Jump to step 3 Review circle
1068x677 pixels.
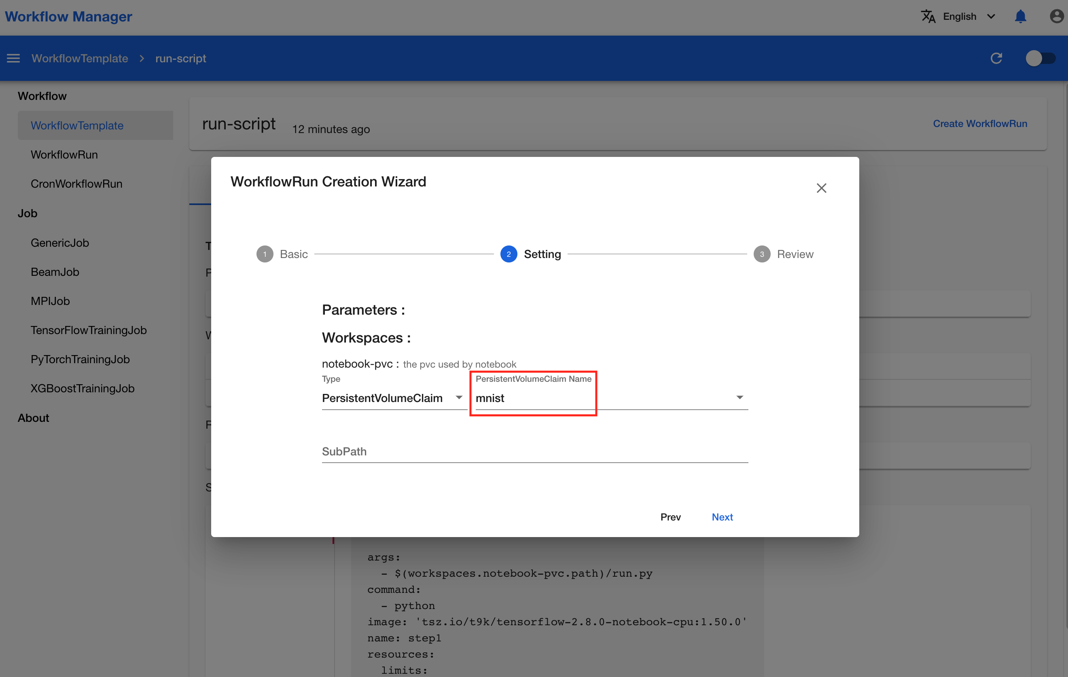point(762,254)
